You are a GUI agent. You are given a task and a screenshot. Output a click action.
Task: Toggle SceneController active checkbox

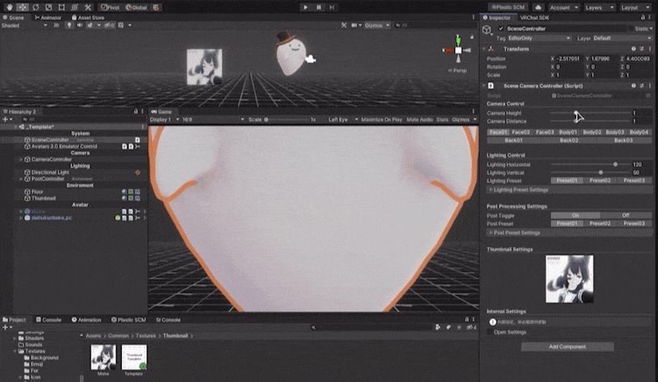[501, 29]
